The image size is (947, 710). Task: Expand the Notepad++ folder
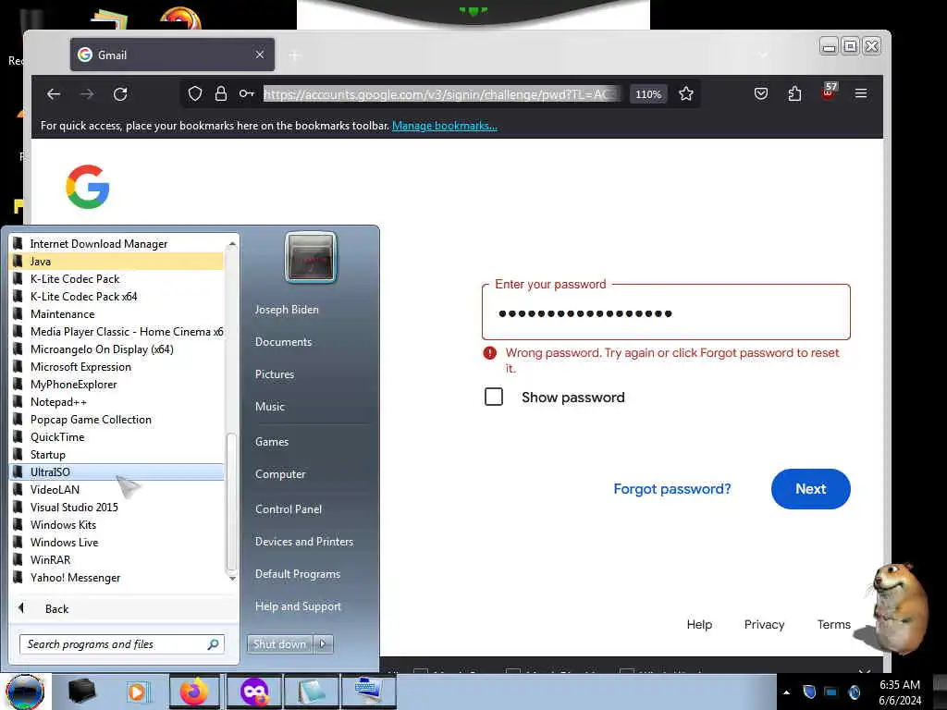click(x=117, y=401)
